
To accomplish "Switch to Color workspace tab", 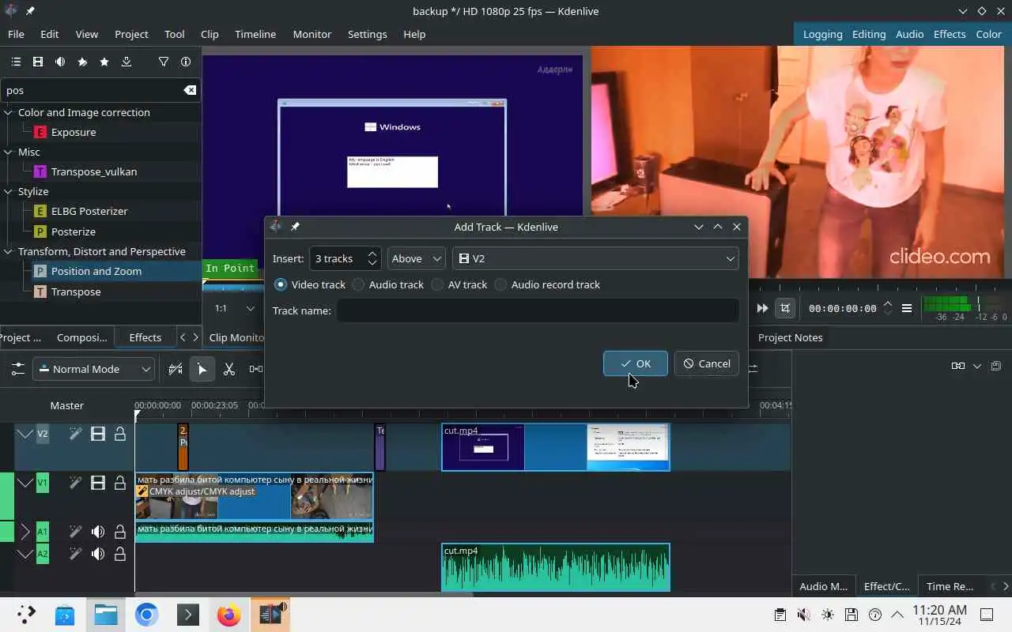I will coord(988,34).
